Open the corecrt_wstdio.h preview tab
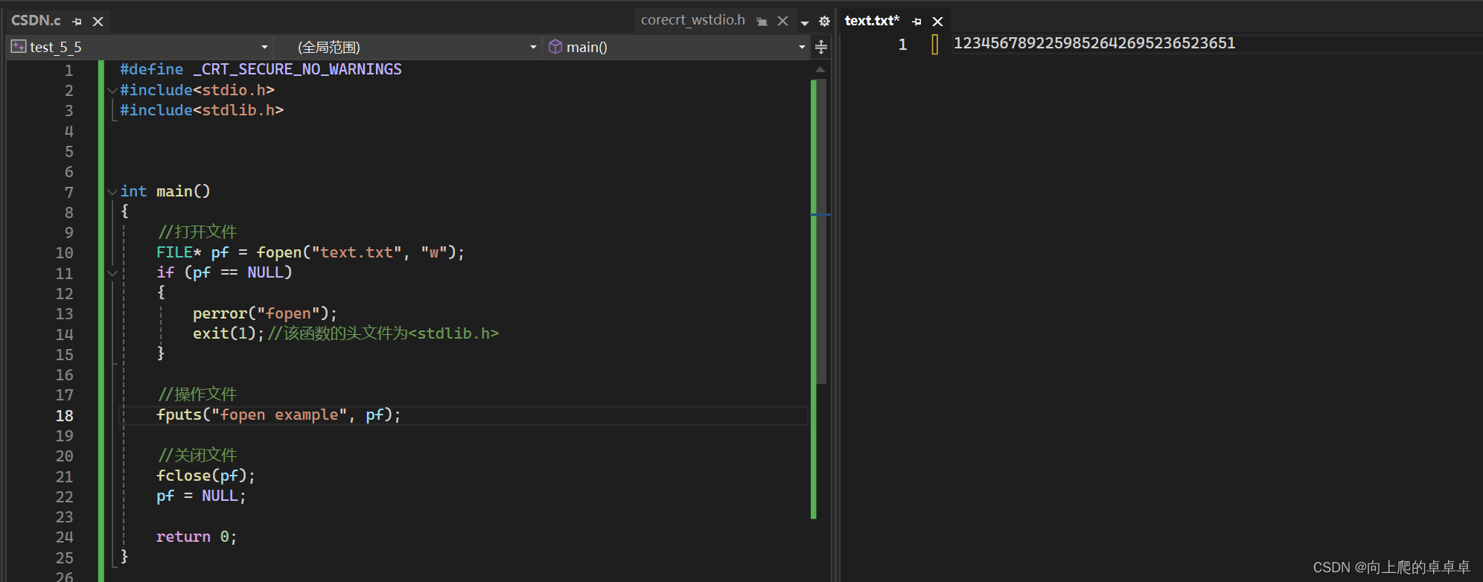This screenshot has width=1483, height=582. tap(692, 20)
